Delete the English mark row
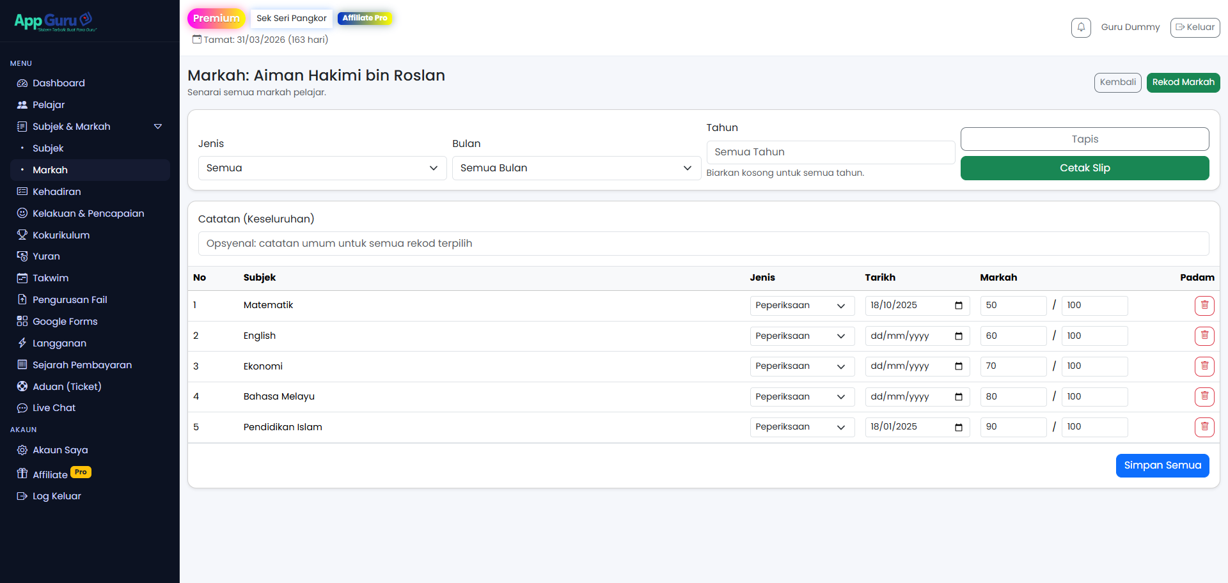 tap(1204, 336)
